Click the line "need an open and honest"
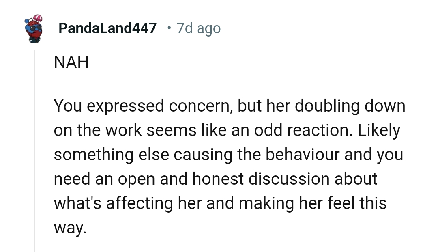The width and height of the screenshot is (438, 252). [x=215, y=179]
